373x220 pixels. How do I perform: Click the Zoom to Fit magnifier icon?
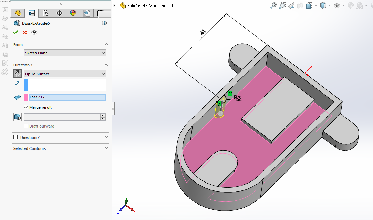[273, 5]
